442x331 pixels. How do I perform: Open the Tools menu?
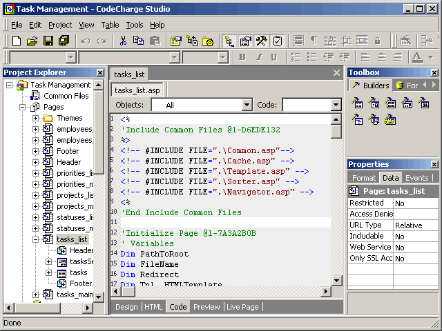(x=135, y=25)
